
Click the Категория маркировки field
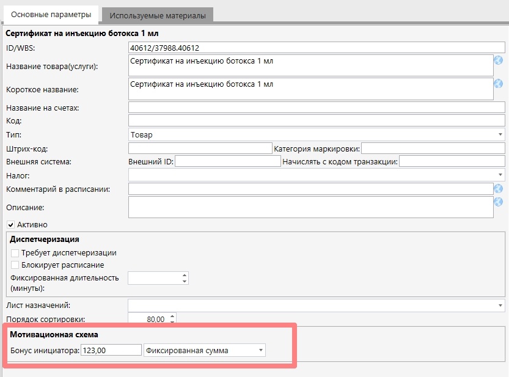[433, 148]
